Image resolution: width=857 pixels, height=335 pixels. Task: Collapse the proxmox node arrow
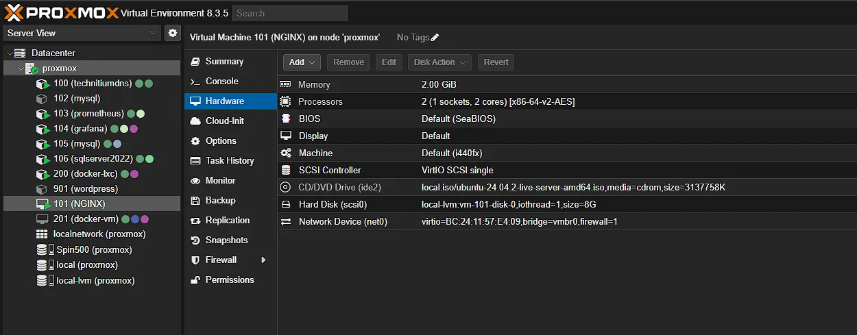tap(20, 69)
